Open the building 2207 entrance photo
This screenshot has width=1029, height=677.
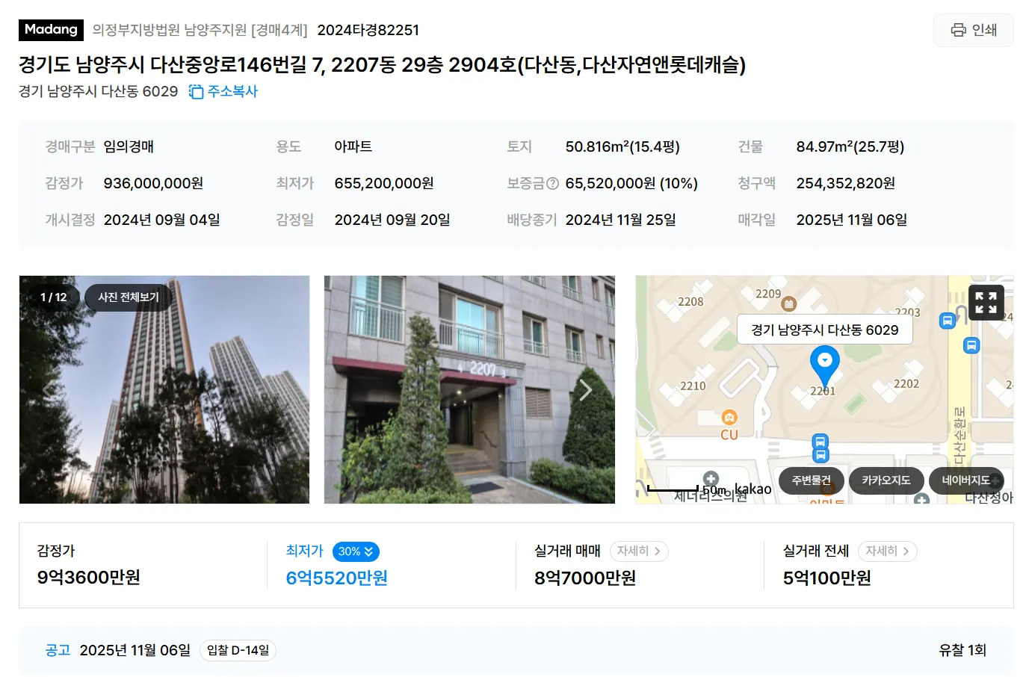point(469,389)
